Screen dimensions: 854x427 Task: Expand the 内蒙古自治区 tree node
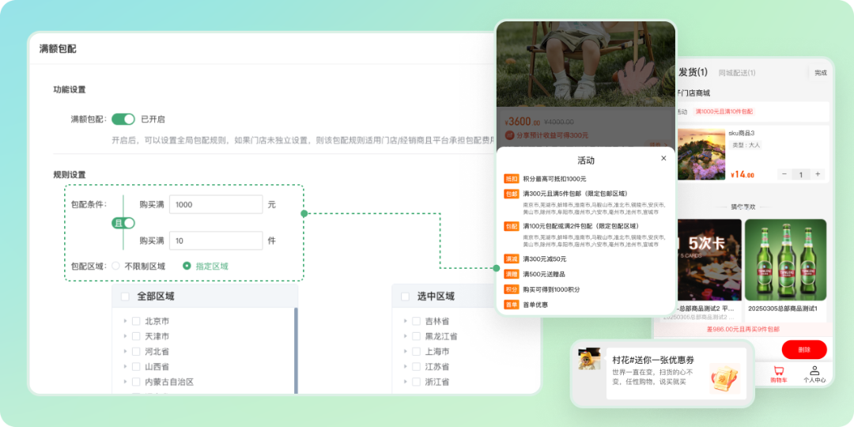(x=124, y=382)
